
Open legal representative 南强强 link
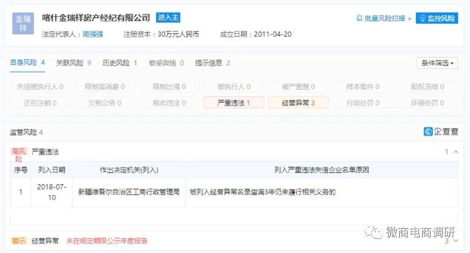pyautogui.click(x=92, y=34)
